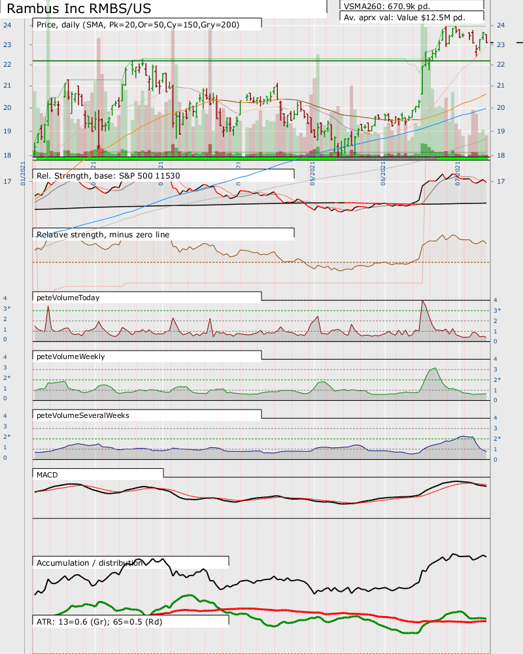Click the 24 price level on right axis

point(501,25)
